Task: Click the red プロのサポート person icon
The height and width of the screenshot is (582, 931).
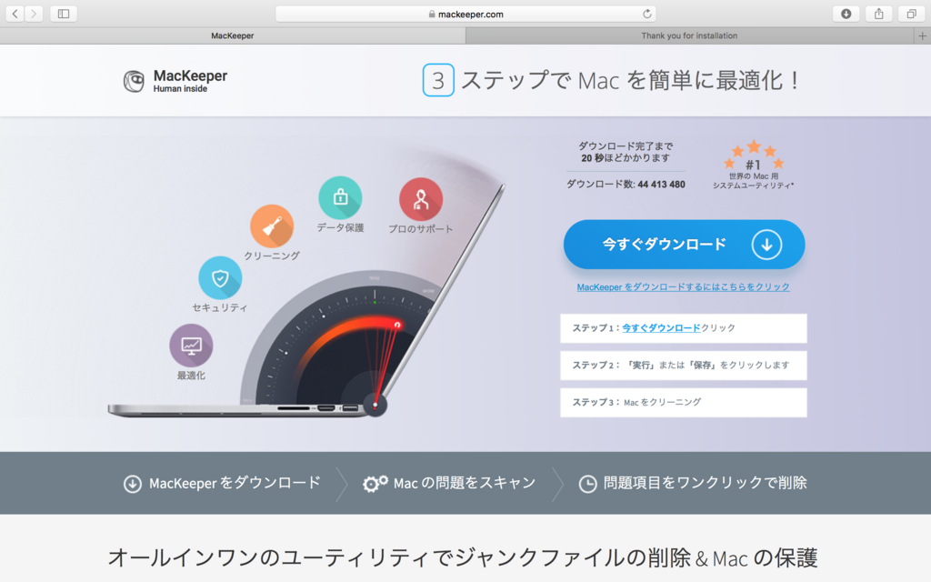Action: tap(421, 199)
